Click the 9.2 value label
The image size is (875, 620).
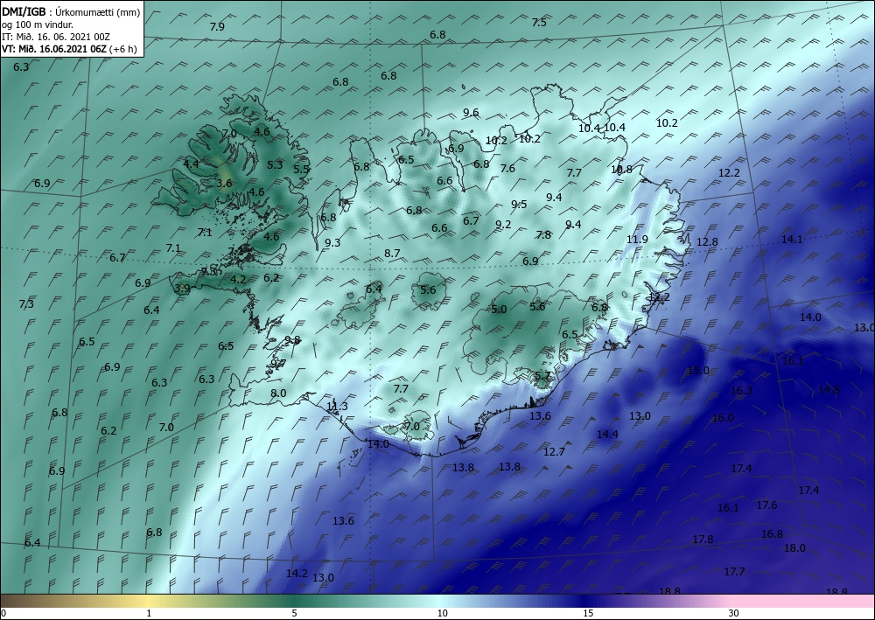[503, 225]
